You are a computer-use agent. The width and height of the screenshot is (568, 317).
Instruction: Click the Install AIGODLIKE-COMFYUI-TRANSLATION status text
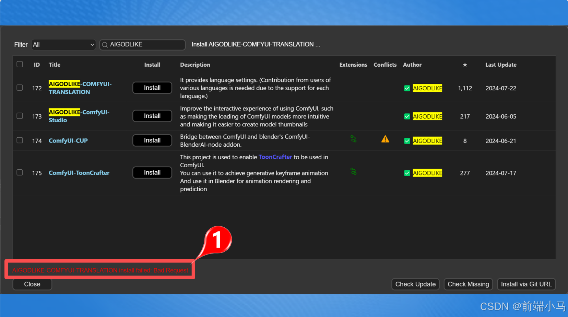tap(256, 45)
